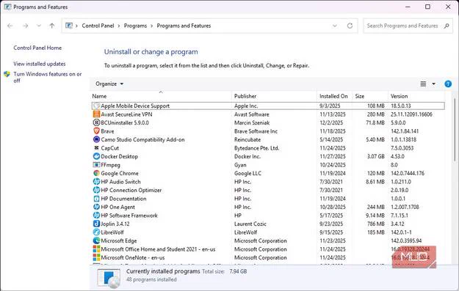The image size is (459, 291).
Task: Click the CapCut program icon
Action: click(x=97, y=148)
